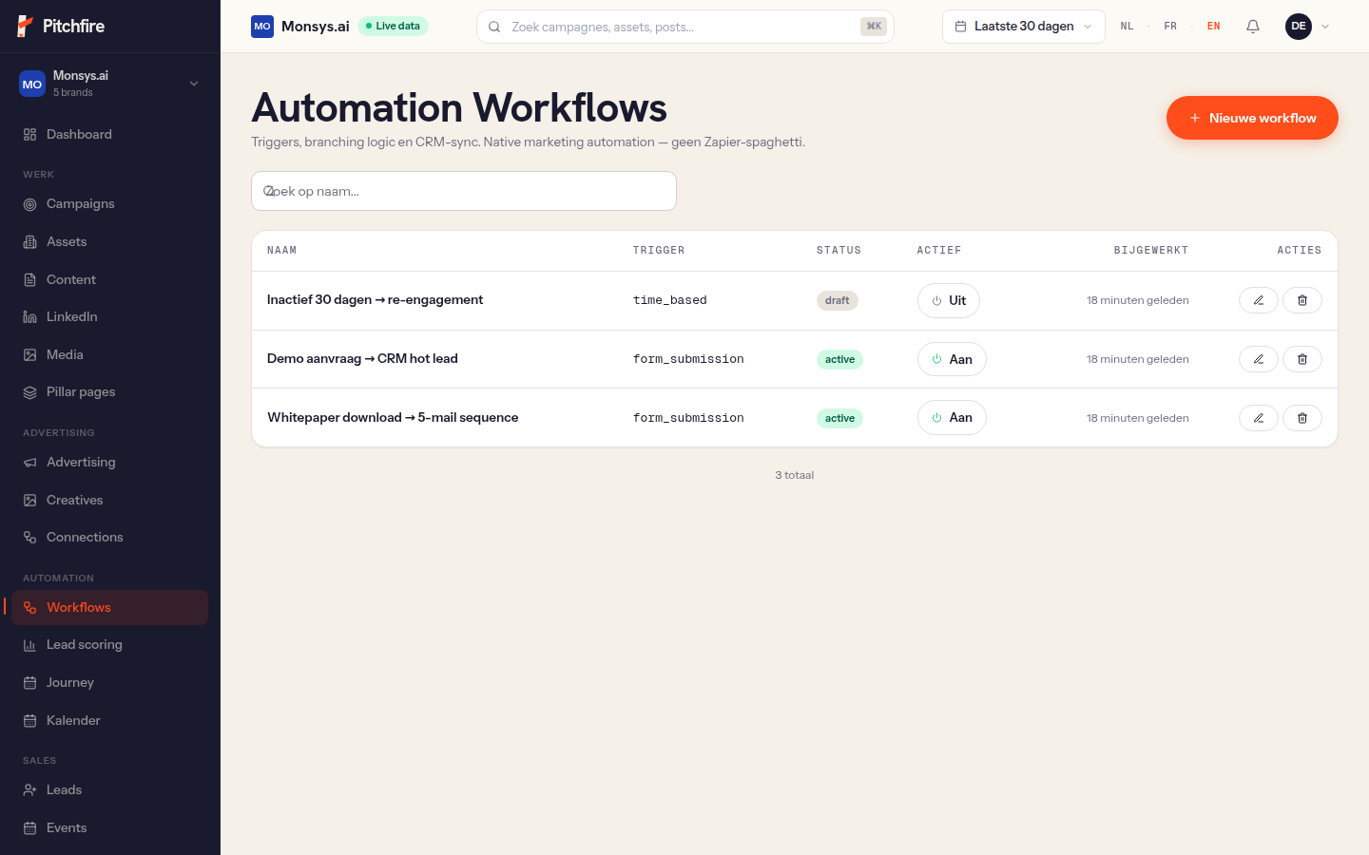The width and height of the screenshot is (1369, 855).
Task: Click the Assets icon in sidebar
Action: point(30,242)
